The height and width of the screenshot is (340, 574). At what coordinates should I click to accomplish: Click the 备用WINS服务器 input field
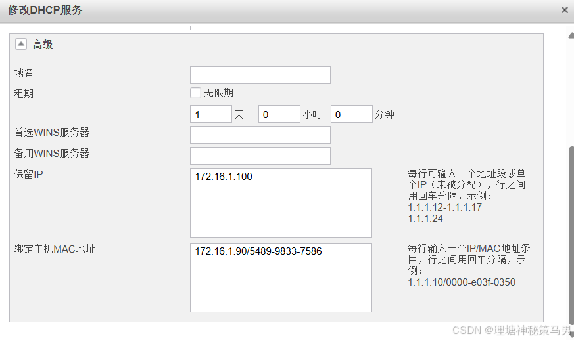click(x=260, y=156)
